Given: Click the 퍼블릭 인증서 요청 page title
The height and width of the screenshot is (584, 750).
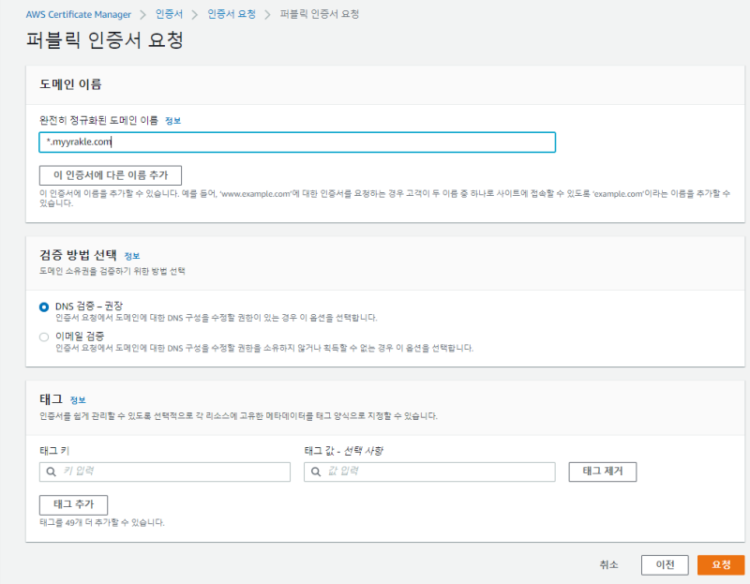Looking at the screenshot, I should pos(105,39).
